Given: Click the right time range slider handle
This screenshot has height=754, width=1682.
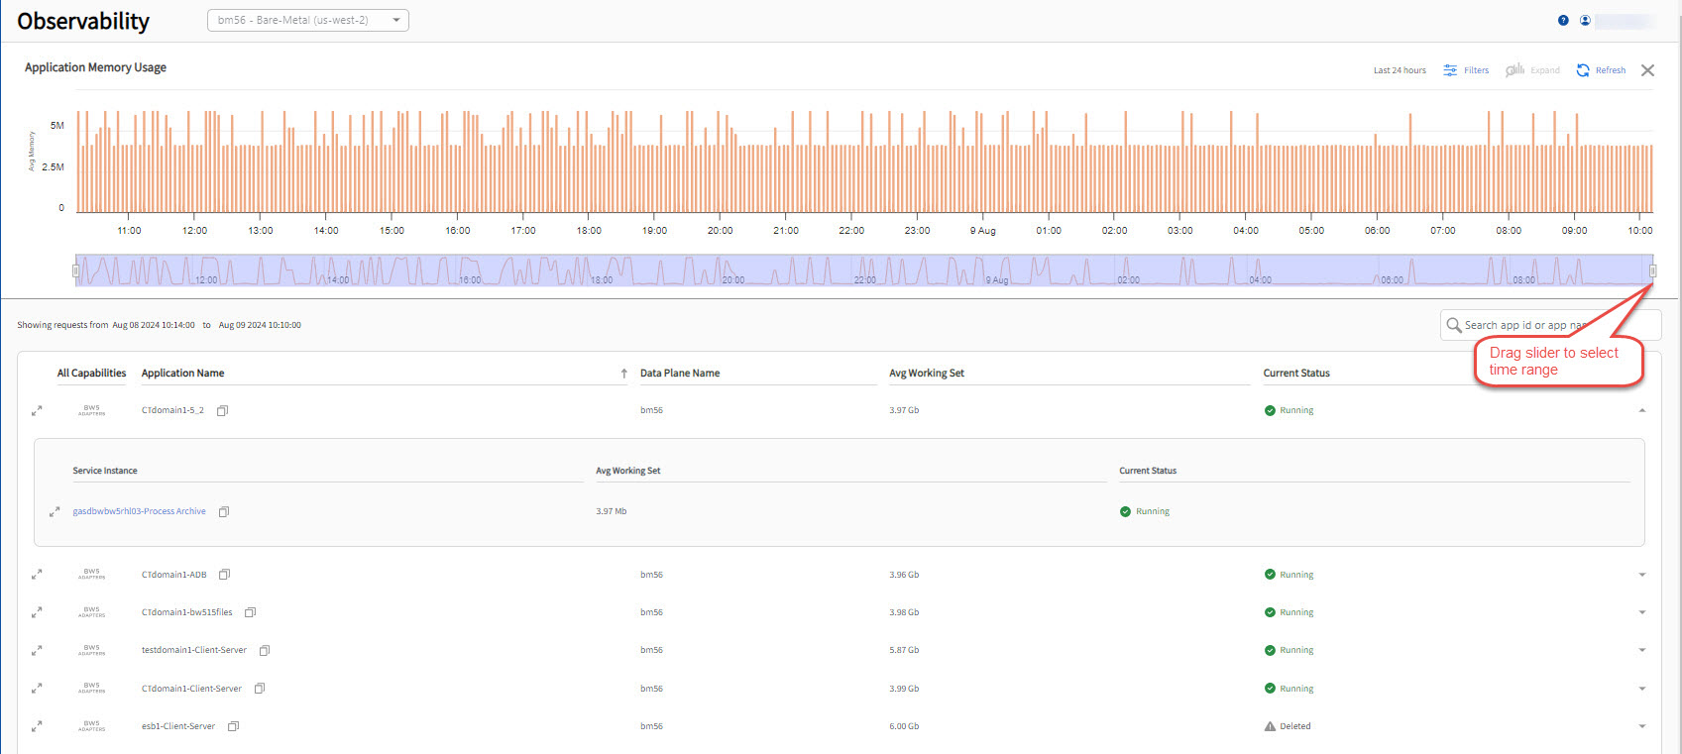Looking at the screenshot, I should [x=1652, y=270].
